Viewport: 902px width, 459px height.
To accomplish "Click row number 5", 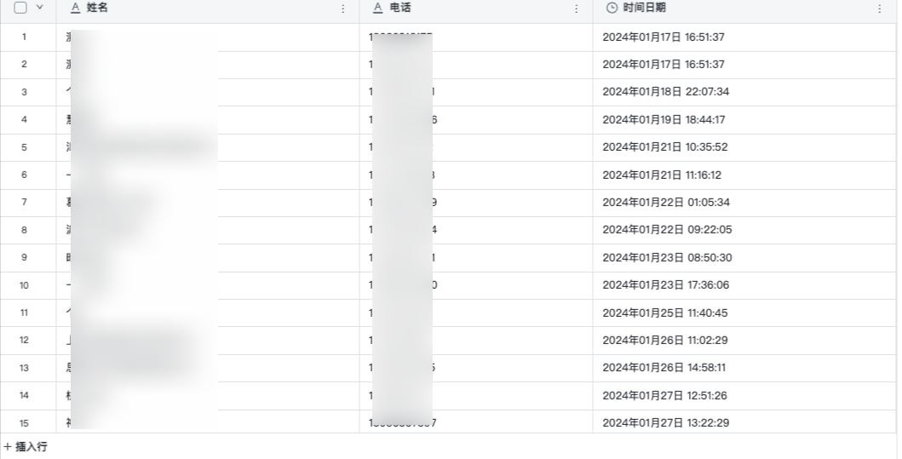I will [x=24, y=147].
